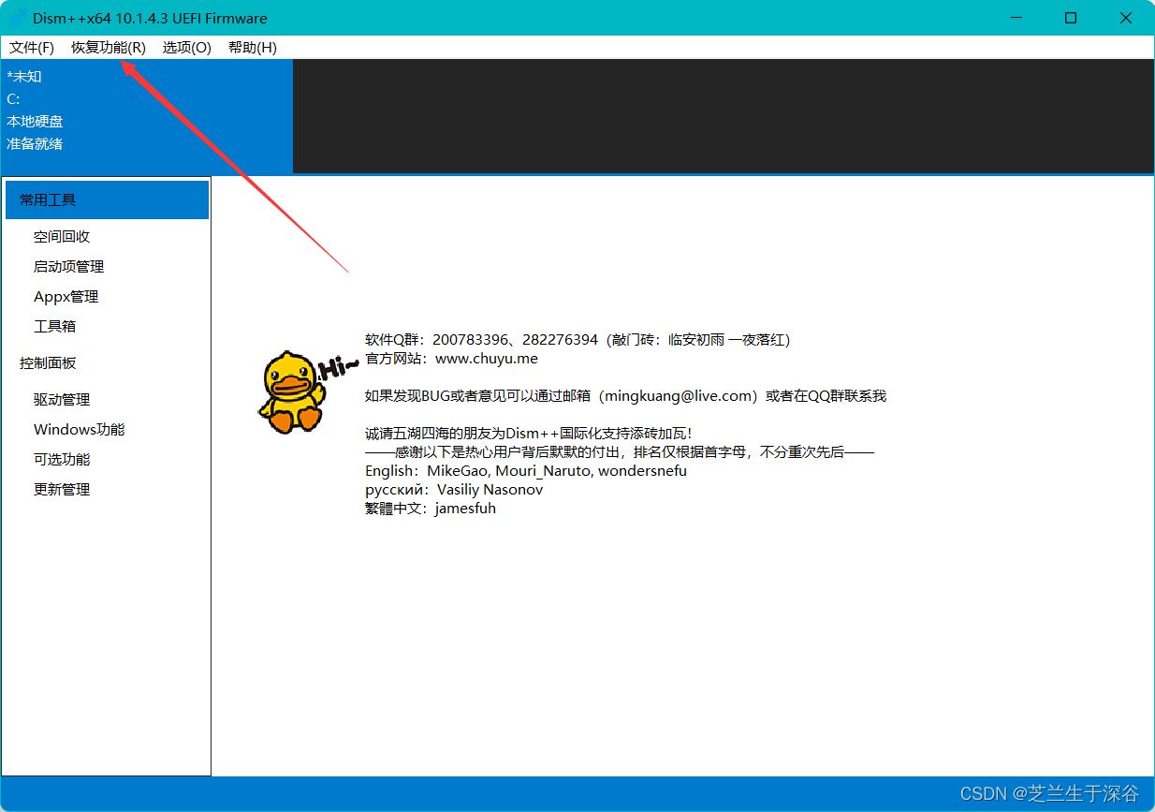Go to Appx管理 in the sidebar
Image resolution: width=1155 pixels, height=812 pixels.
pyautogui.click(x=66, y=297)
